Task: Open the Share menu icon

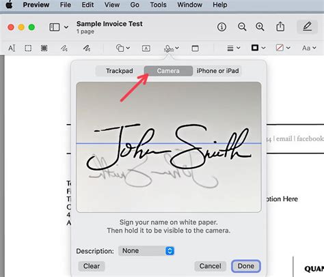Action: (x=280, y=27)
